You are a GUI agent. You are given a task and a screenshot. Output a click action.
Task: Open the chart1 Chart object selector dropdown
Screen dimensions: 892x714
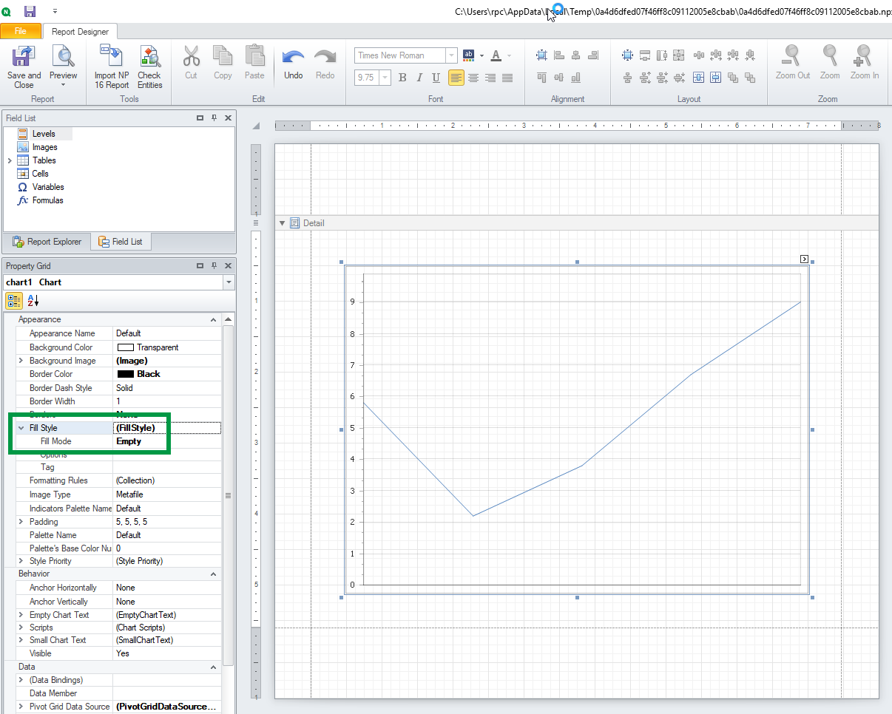[x=229, y=282]
